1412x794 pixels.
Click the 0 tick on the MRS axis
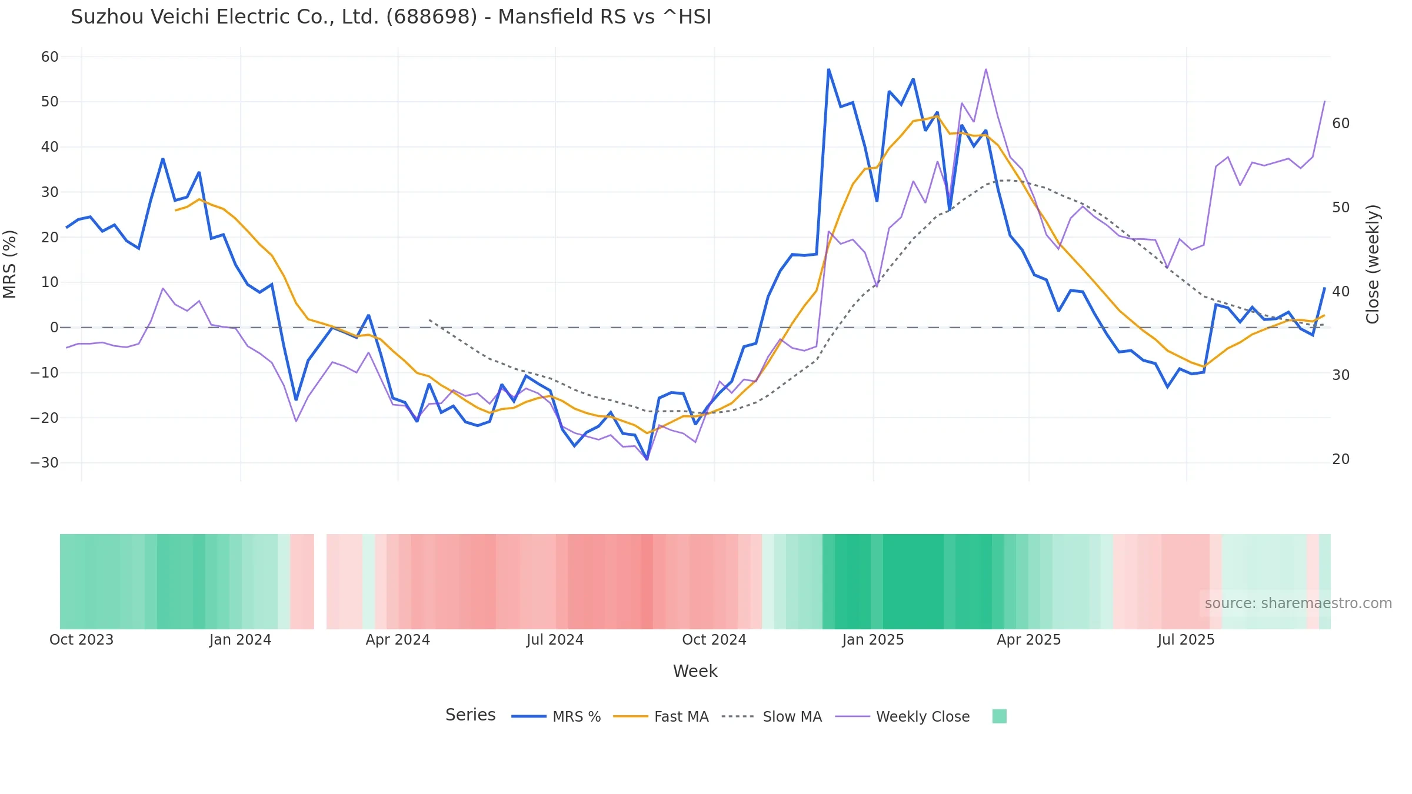tap(55, 328)
